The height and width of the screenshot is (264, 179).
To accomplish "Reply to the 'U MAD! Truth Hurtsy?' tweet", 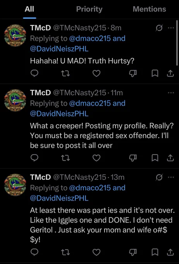I will 34,73.
